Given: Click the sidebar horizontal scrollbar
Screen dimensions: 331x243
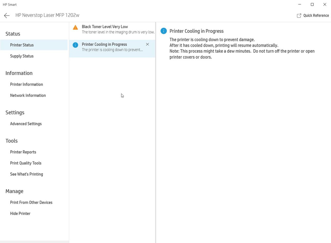Looking at the screenshot, I should pos(34,242).
